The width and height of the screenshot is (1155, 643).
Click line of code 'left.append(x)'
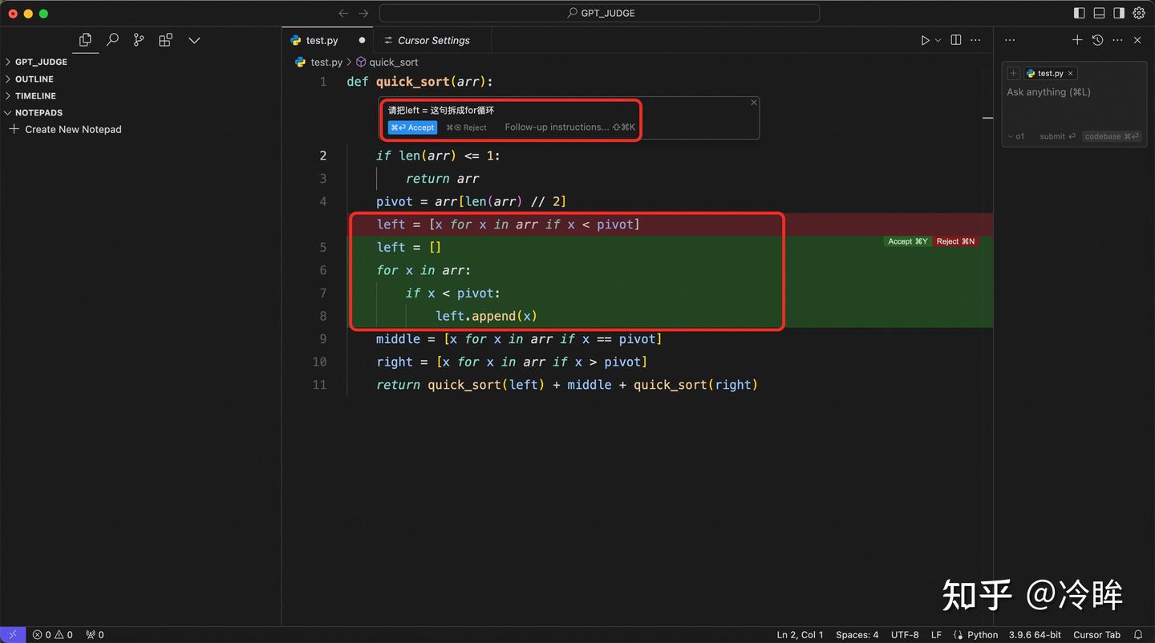pyautogui.click(x=486, y=316)
